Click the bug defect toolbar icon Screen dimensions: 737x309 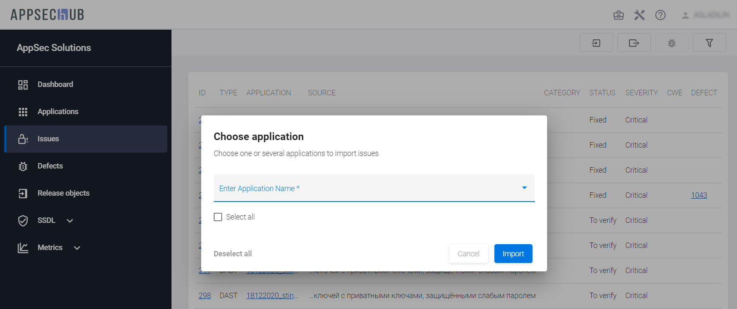click(x=671, y=43)
